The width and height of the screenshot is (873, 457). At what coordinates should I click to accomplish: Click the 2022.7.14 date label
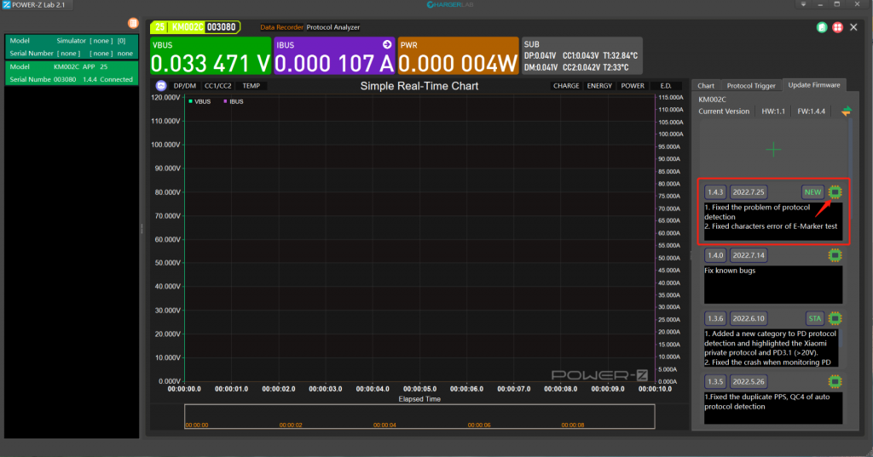[749, 255]
